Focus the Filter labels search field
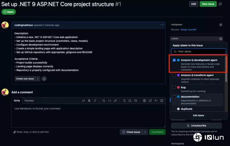Image resolution: width=230 pixels, height=146 pixels. point(199,52)
